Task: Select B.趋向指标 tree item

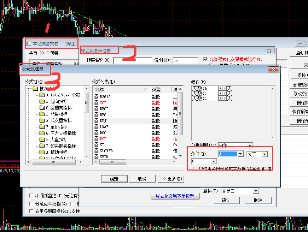Action: pyautogui.click(x=57, y=101)
